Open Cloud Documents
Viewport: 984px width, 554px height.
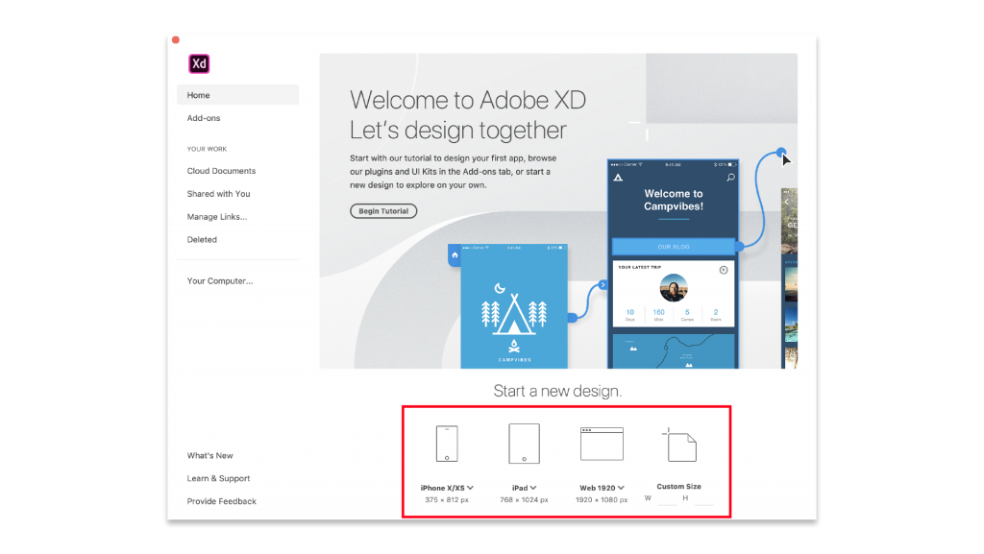(x=221, y=171)
